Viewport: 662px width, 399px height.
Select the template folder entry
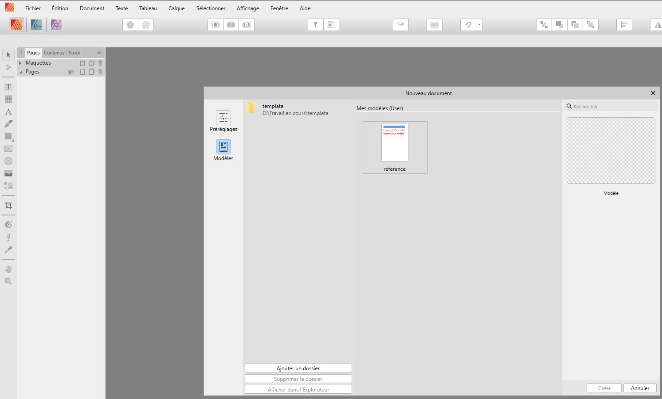[298, 109]
